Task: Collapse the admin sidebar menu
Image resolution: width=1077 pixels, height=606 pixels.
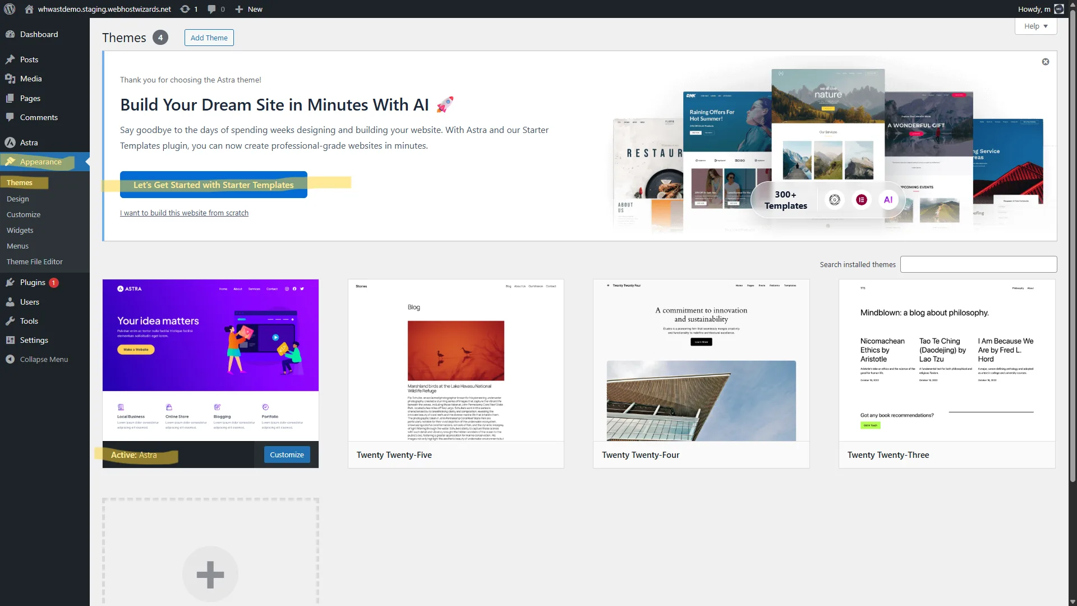Action: pos(11,359)
